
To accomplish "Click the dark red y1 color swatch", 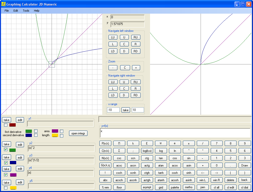I will tap(12, 125).
